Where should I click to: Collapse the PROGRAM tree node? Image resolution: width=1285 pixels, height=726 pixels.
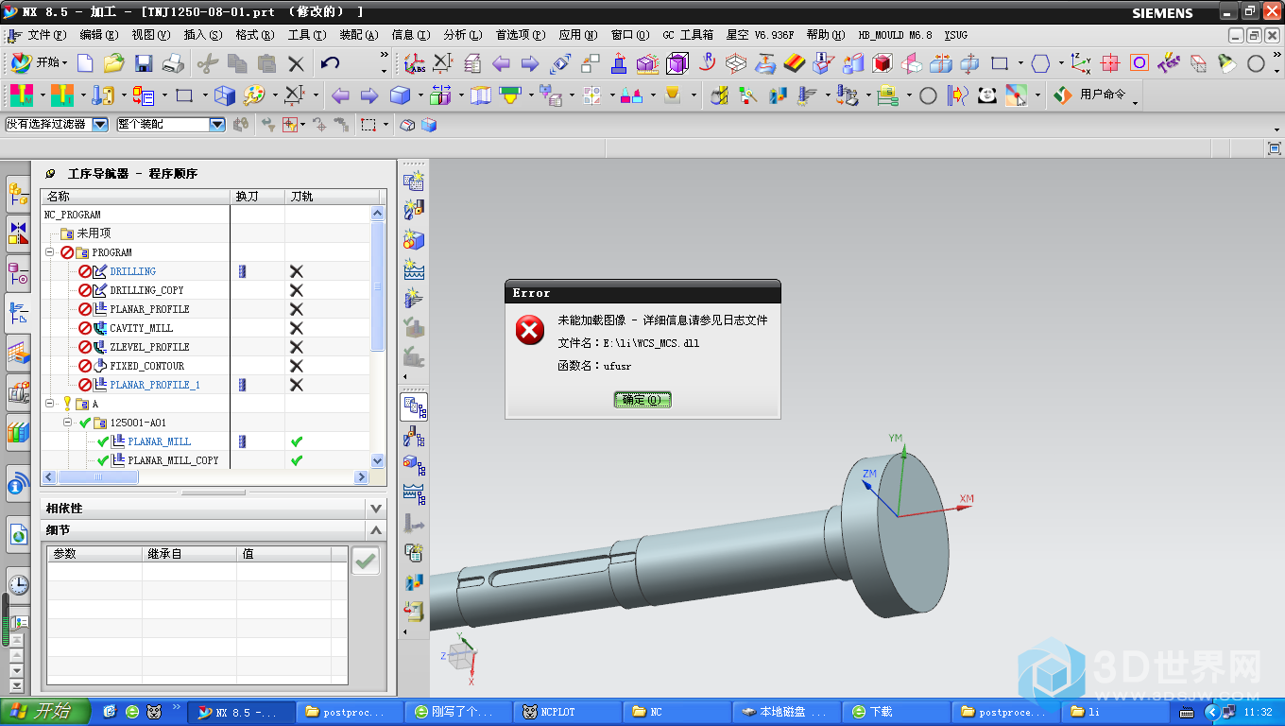click(x=49, y=252)
